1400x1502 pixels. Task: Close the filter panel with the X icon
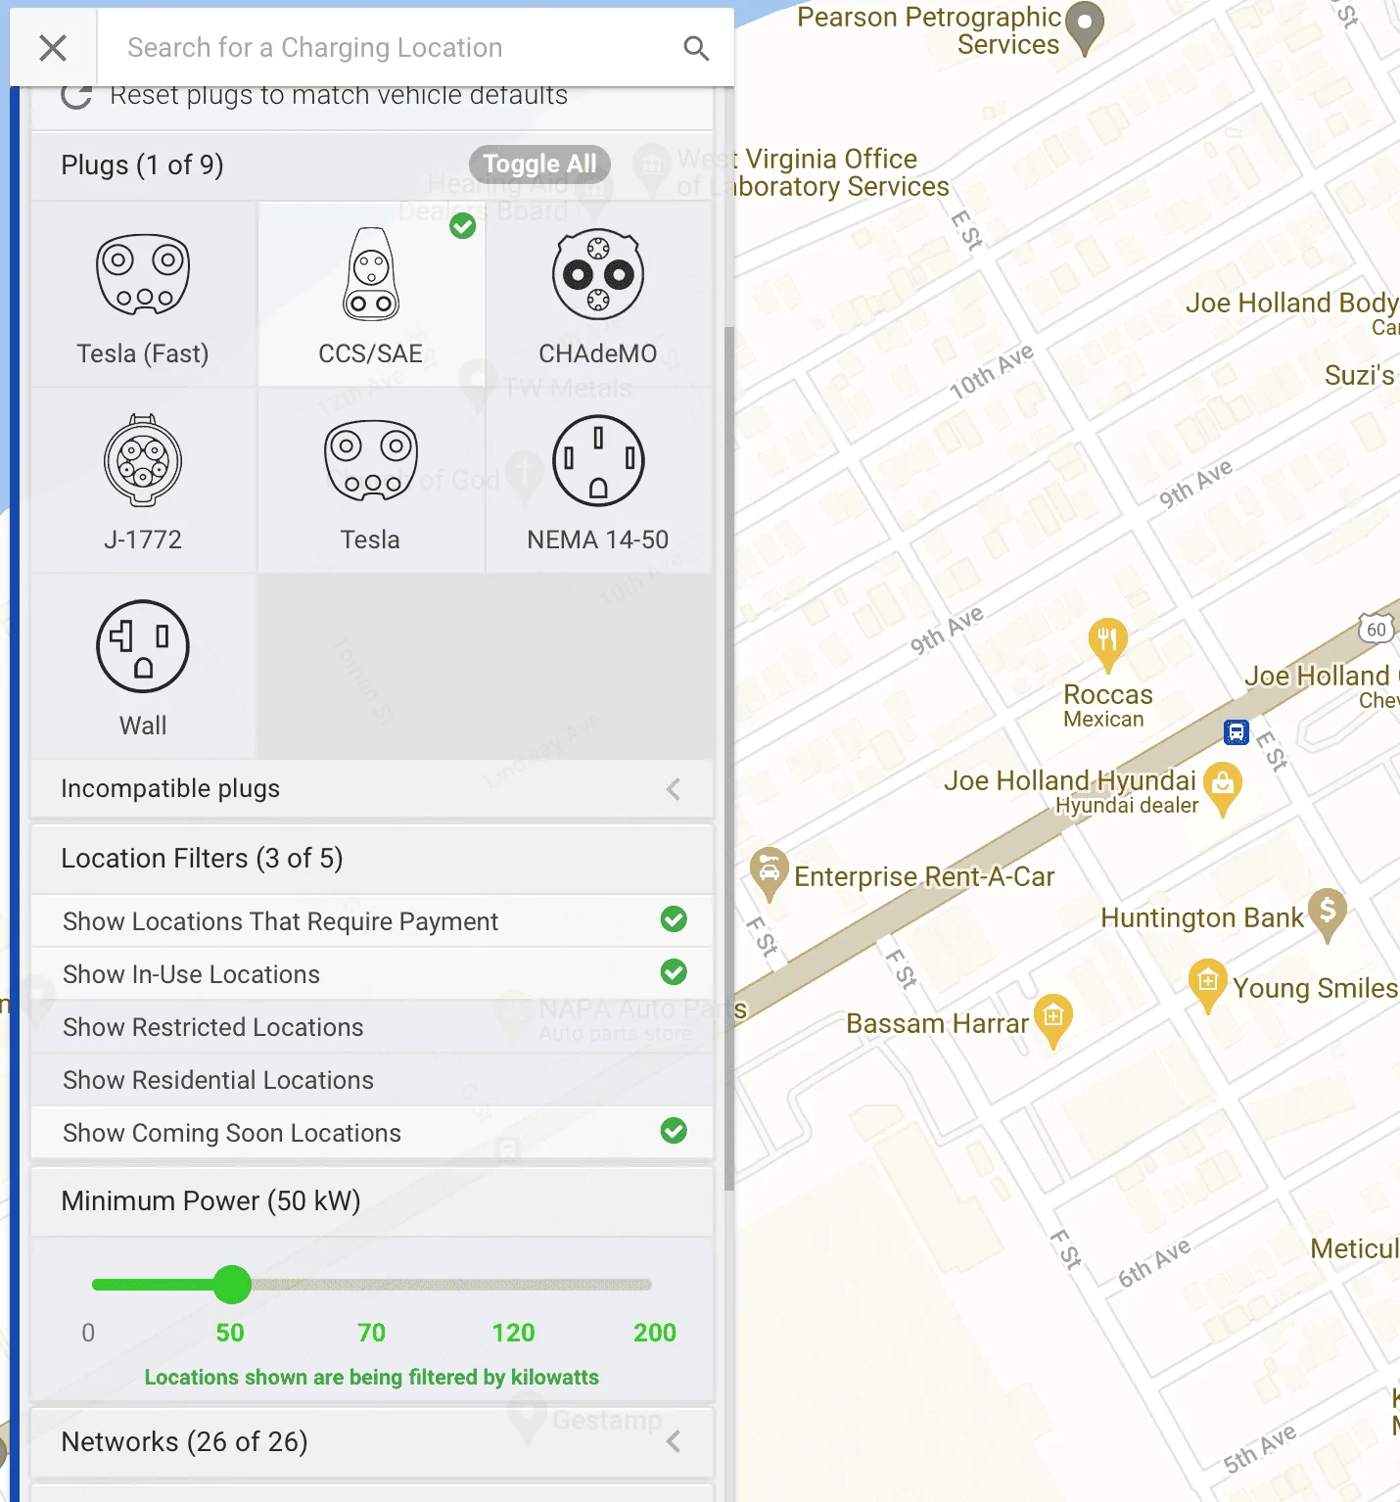pyautogui.click(x=53, y=47)
